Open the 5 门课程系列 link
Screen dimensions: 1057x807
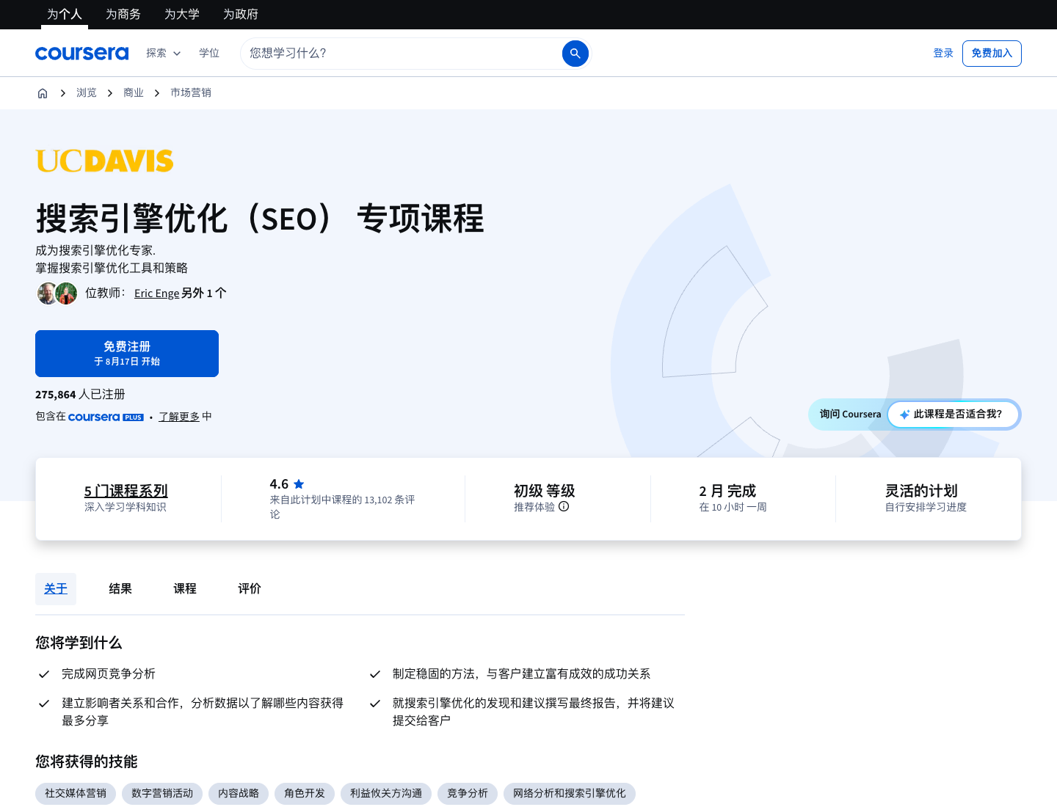126,491
